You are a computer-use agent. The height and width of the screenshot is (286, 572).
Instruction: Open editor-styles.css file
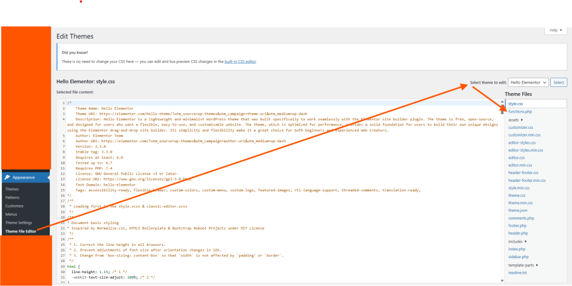522,143
